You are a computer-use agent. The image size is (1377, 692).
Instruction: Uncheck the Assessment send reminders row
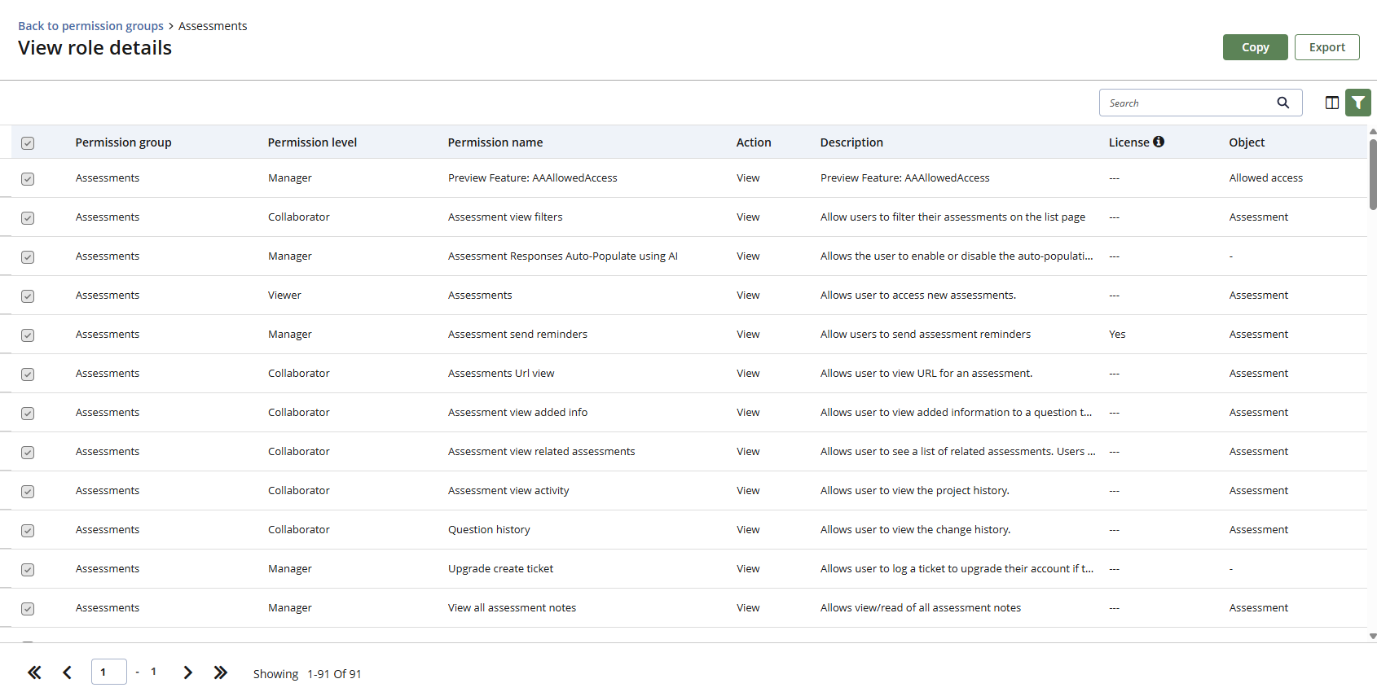point(28,335)
